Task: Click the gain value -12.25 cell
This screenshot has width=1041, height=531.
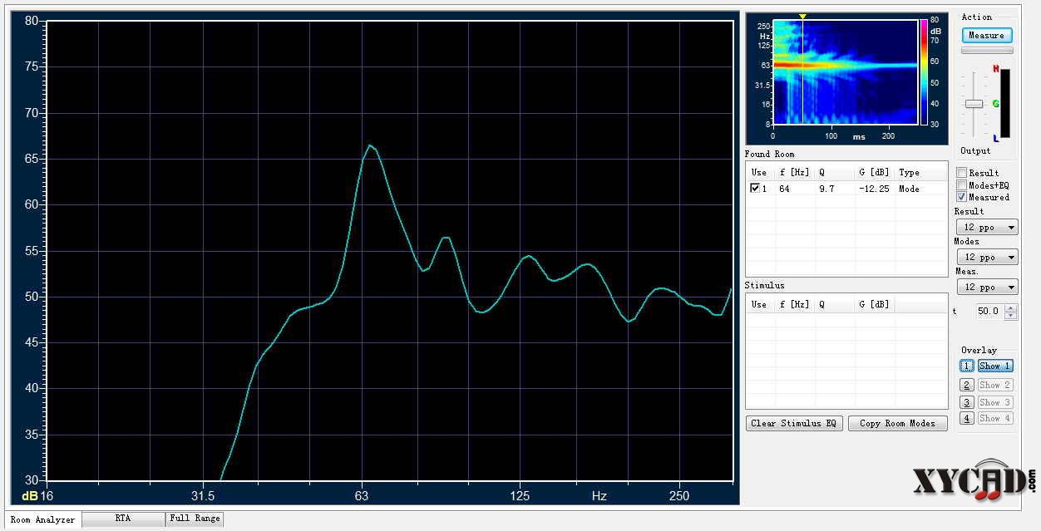Action: (x=875, y=189)
